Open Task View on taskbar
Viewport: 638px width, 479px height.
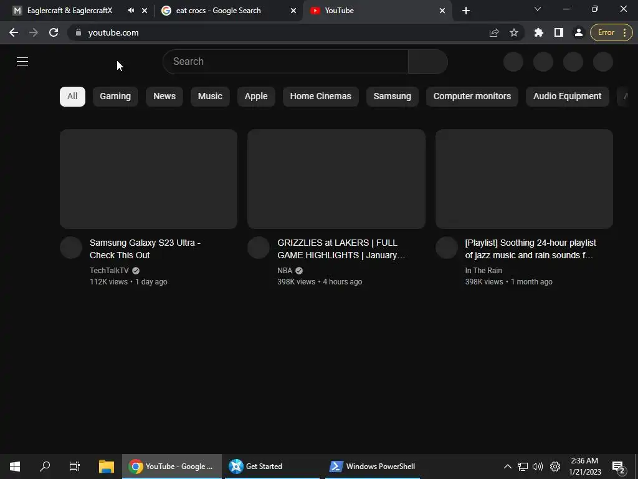(75, 467)
